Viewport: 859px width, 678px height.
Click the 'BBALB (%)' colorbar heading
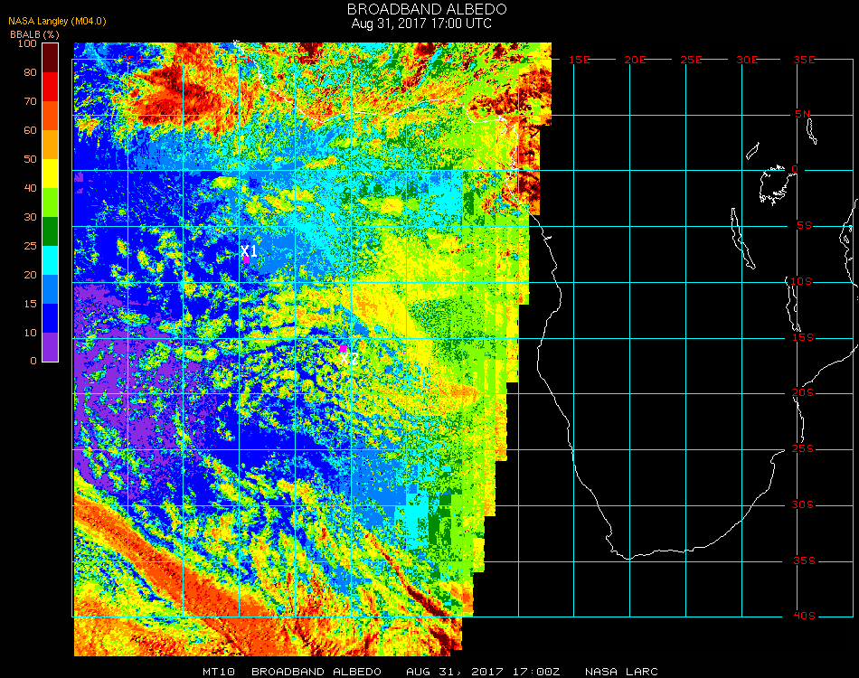pyautogui.click(x=34, y=34)
